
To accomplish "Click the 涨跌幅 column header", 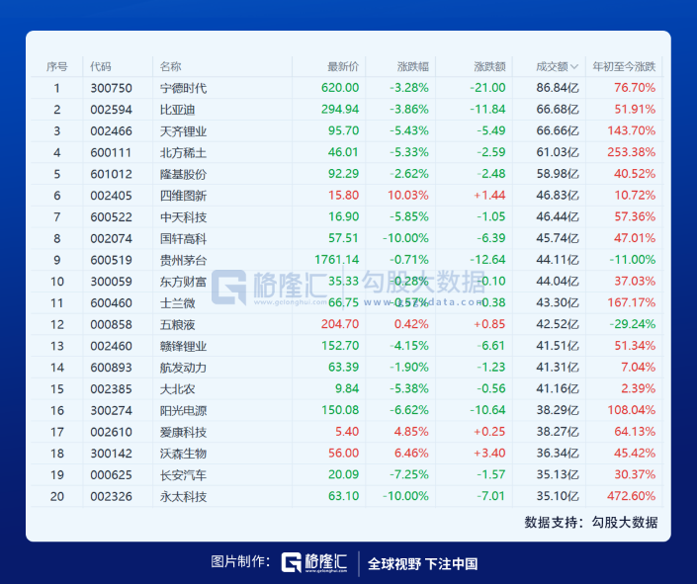I will click(x=412, y=66).
